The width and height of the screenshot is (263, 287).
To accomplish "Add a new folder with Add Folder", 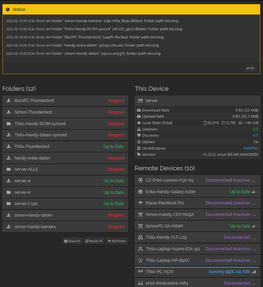I will click(117, 241).
